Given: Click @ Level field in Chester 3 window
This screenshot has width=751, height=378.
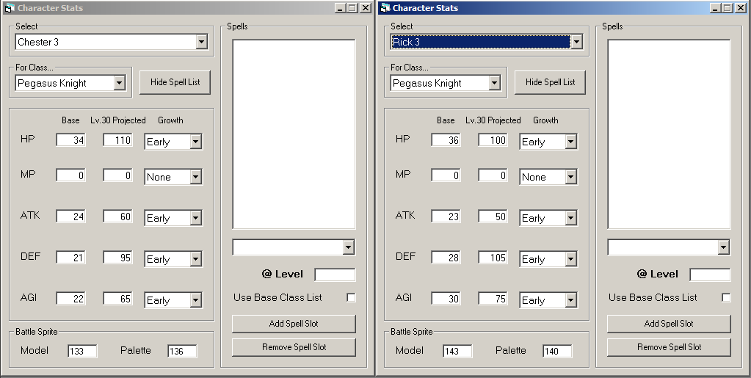Looking at the screenshot, I should [335, 275].
